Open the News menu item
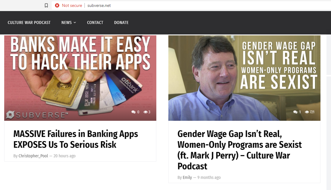Screen dimensions: 331x190 [x=66, y=22]
